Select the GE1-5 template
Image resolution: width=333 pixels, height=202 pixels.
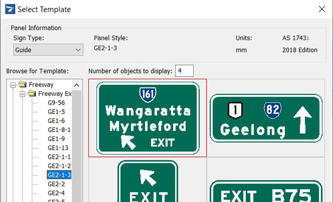point(56,112)
